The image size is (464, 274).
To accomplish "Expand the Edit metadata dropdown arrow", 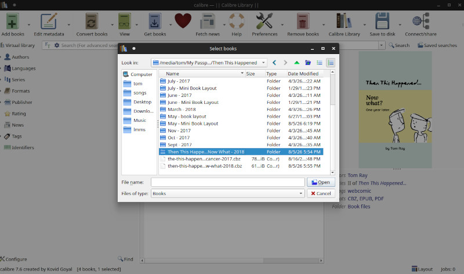I will pos(68,24).
